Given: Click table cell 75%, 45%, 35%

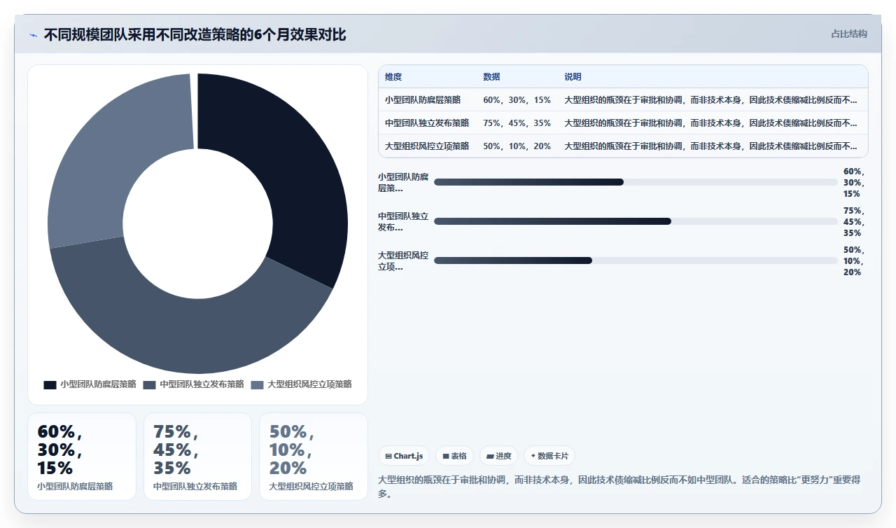Looking at the screenshot, I should [x=517, y=123].
